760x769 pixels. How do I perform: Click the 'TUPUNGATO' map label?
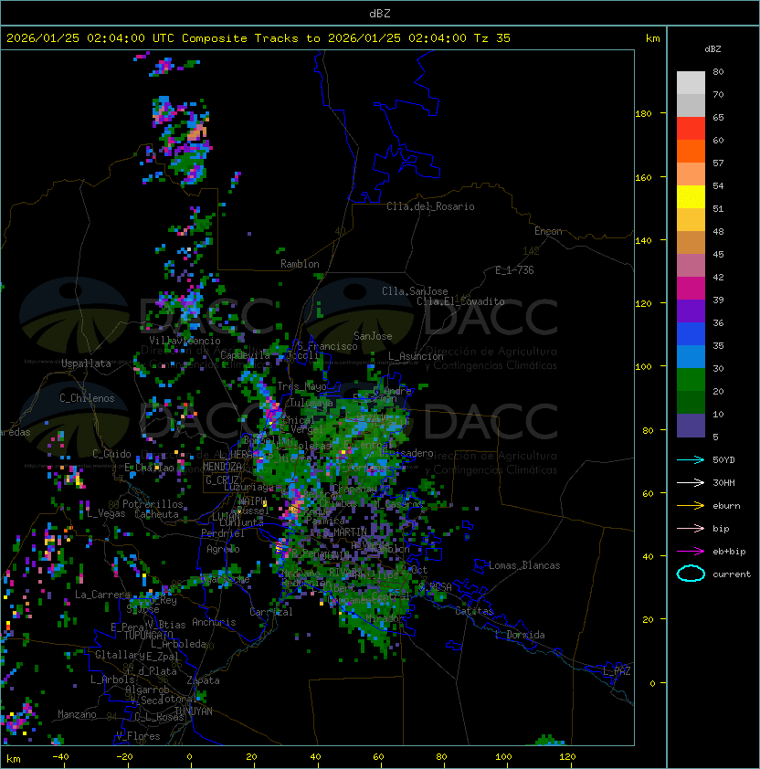click(x=148, y=635)
